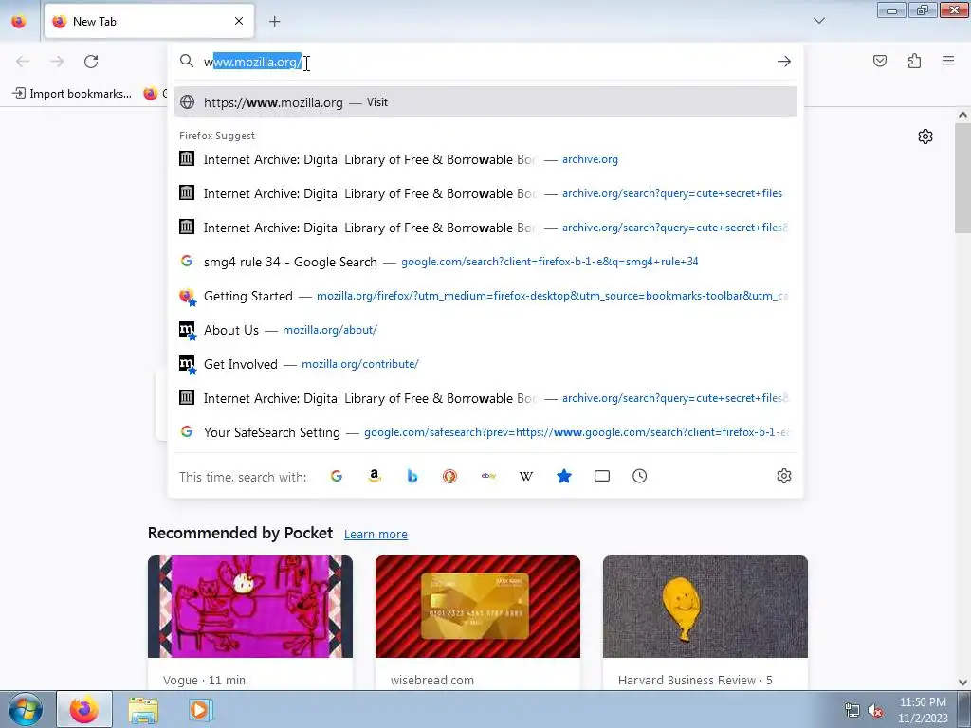Select the Get Involved mozilla.org suggestion
The width and height of the screenshot is (971, 728).
(x=485, y=364)
